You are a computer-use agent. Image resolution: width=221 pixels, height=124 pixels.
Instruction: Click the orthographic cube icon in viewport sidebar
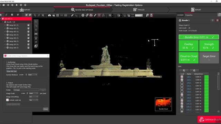[36, 46]
